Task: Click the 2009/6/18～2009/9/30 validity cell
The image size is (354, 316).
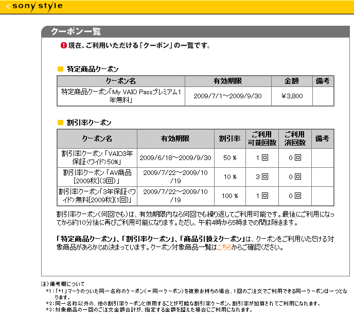Action: click(175, 157)
